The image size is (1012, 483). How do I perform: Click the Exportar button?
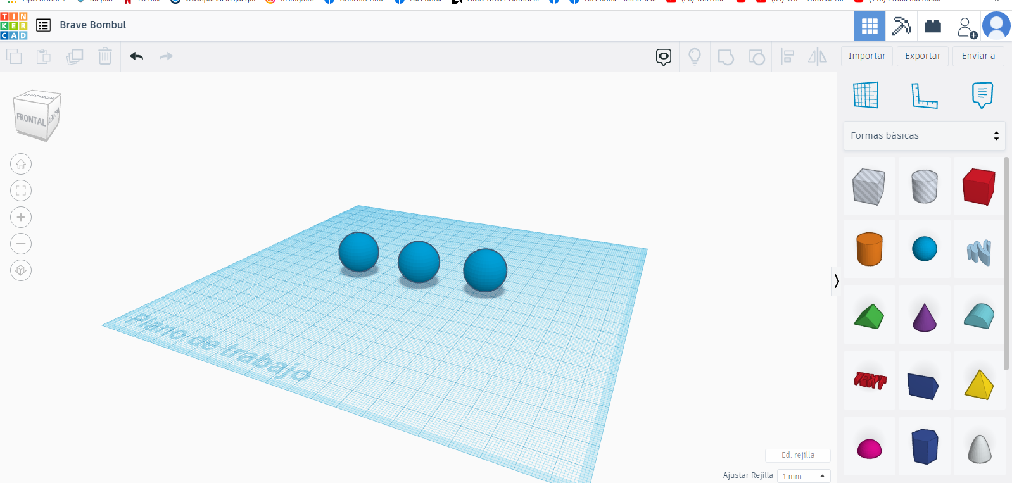tap(923, 56)
